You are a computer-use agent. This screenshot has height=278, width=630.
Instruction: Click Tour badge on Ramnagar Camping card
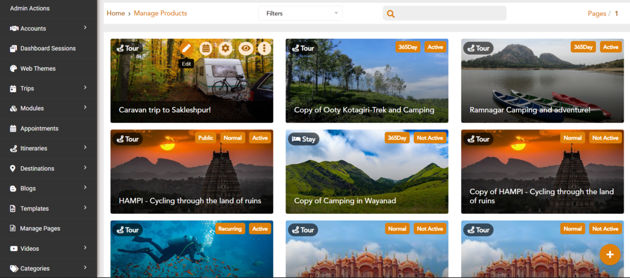[x=478, y=48]
